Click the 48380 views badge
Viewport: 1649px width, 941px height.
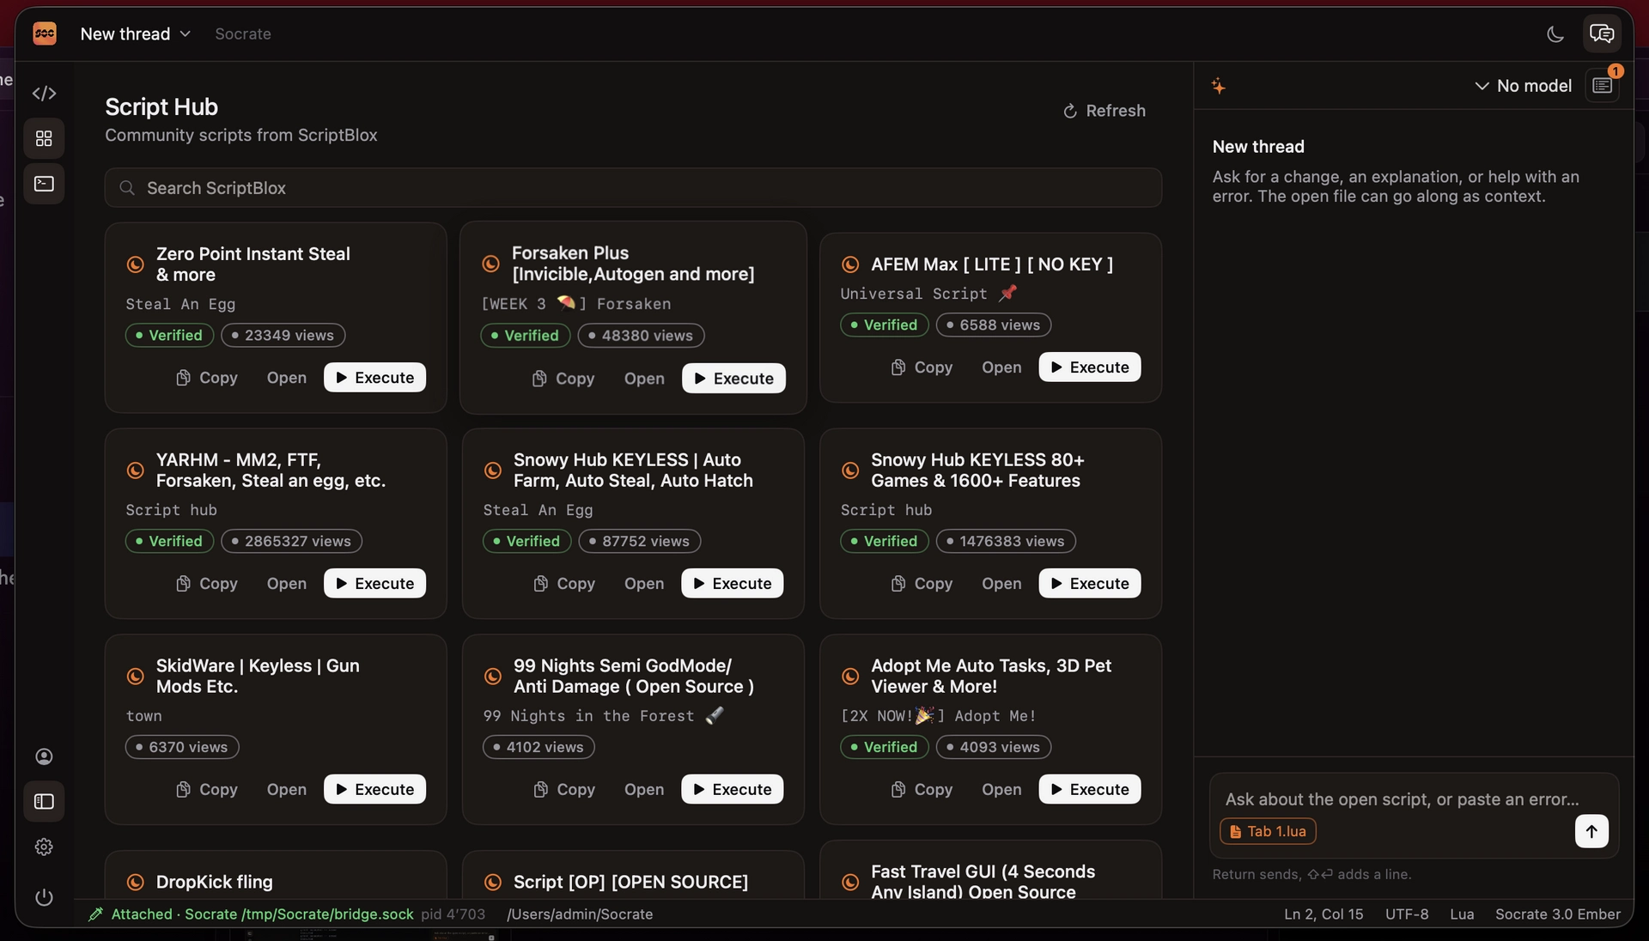[x=641, y=336]
